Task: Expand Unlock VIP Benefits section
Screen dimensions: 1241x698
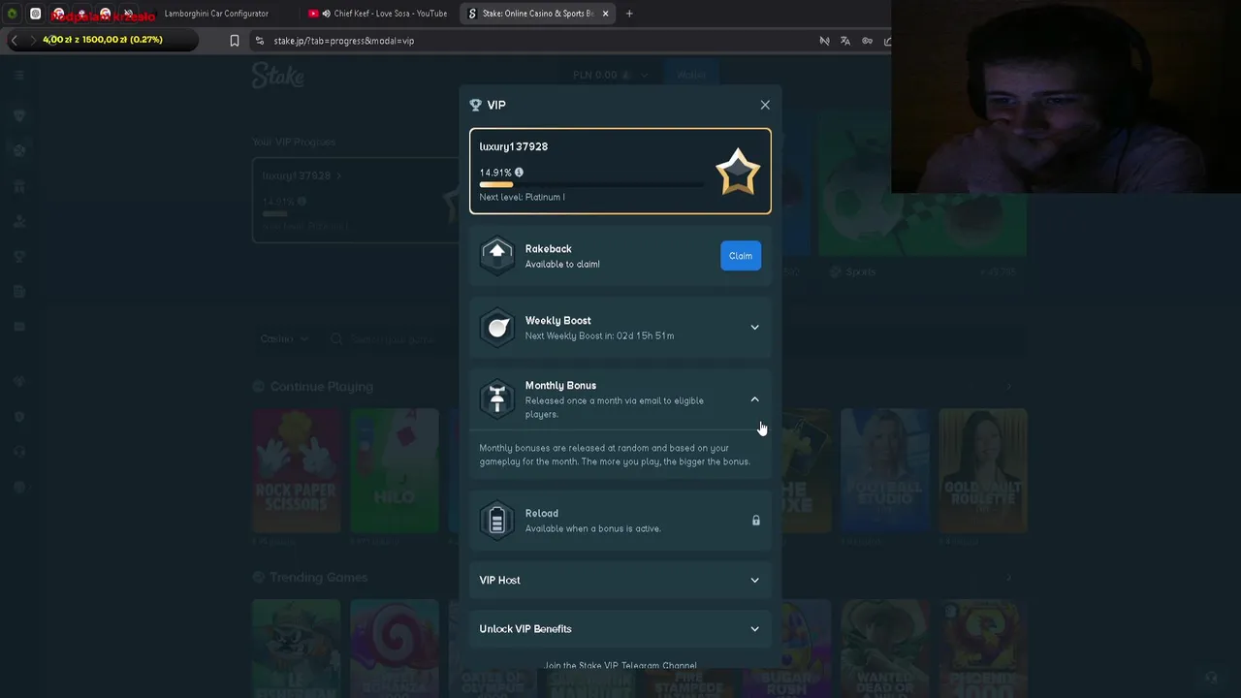Action: (620, 629)
